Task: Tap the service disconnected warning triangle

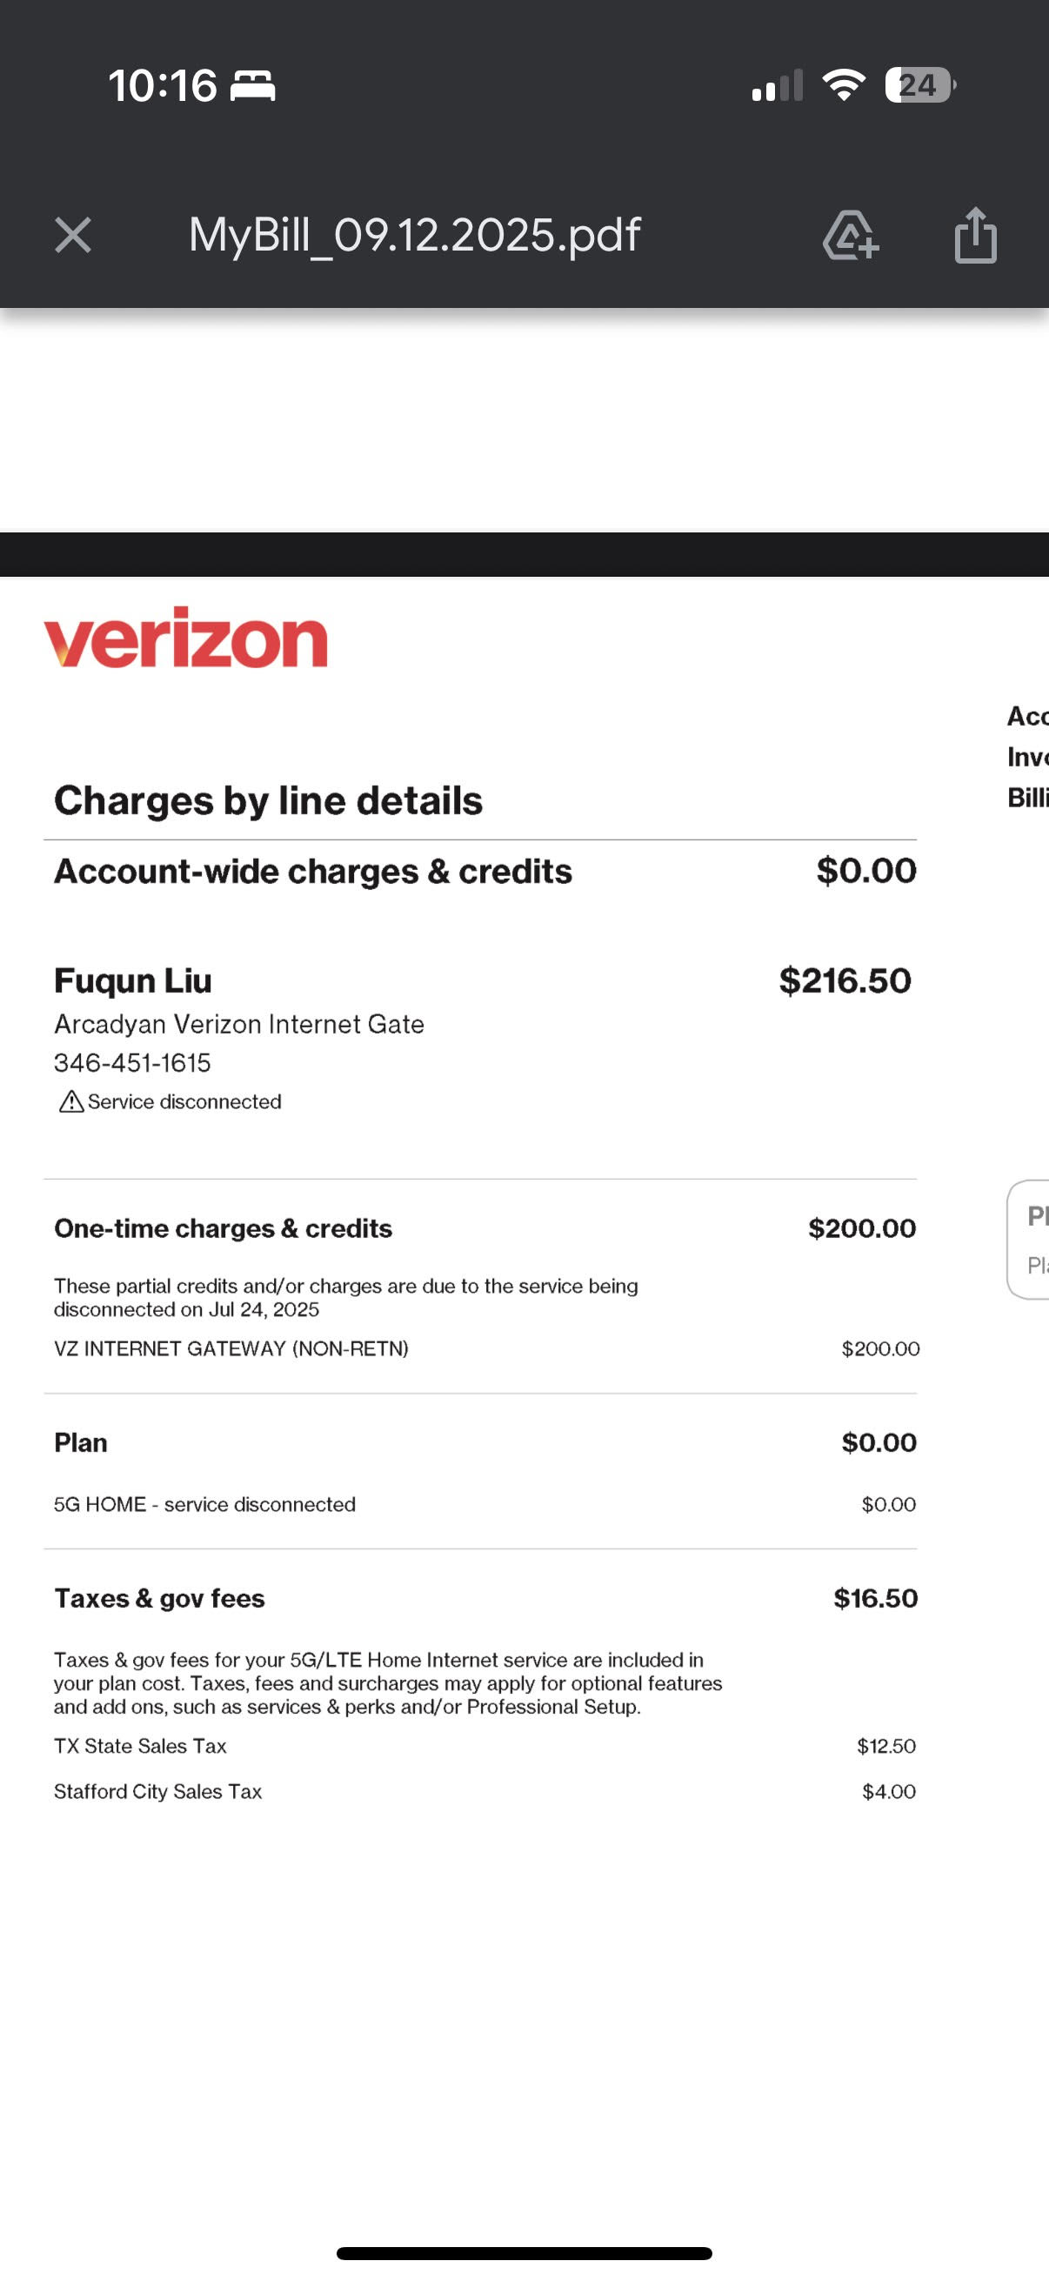Action: [x=70, y=1101]
